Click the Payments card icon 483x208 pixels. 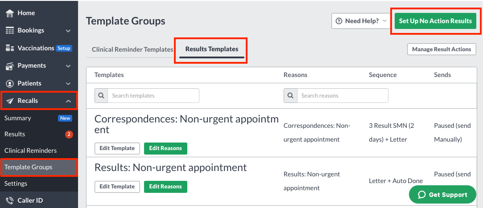coord(10,65)
